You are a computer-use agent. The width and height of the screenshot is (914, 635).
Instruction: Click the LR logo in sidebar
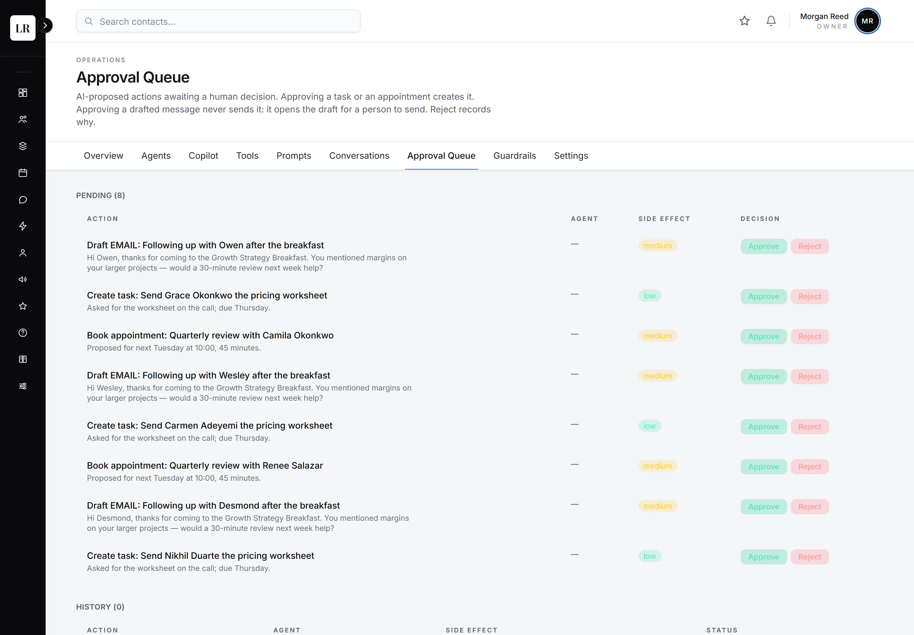[23, 28]
